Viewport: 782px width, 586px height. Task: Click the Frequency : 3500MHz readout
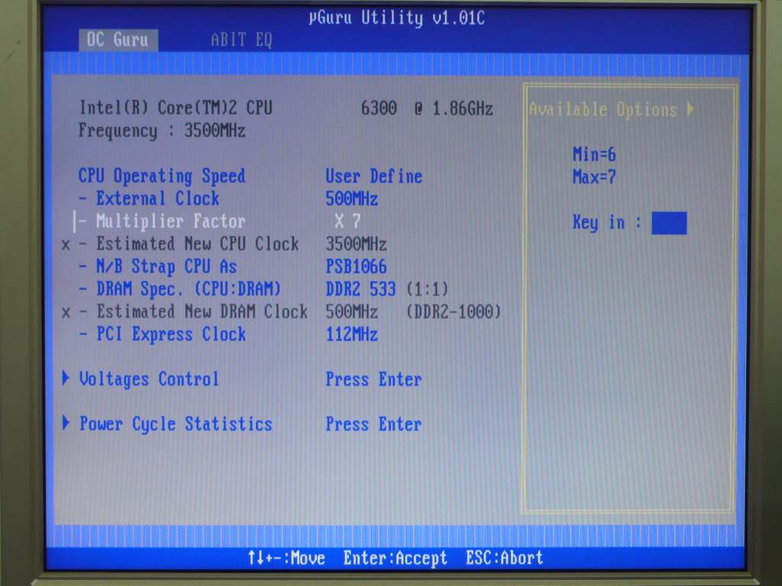[x=162, y=130]
